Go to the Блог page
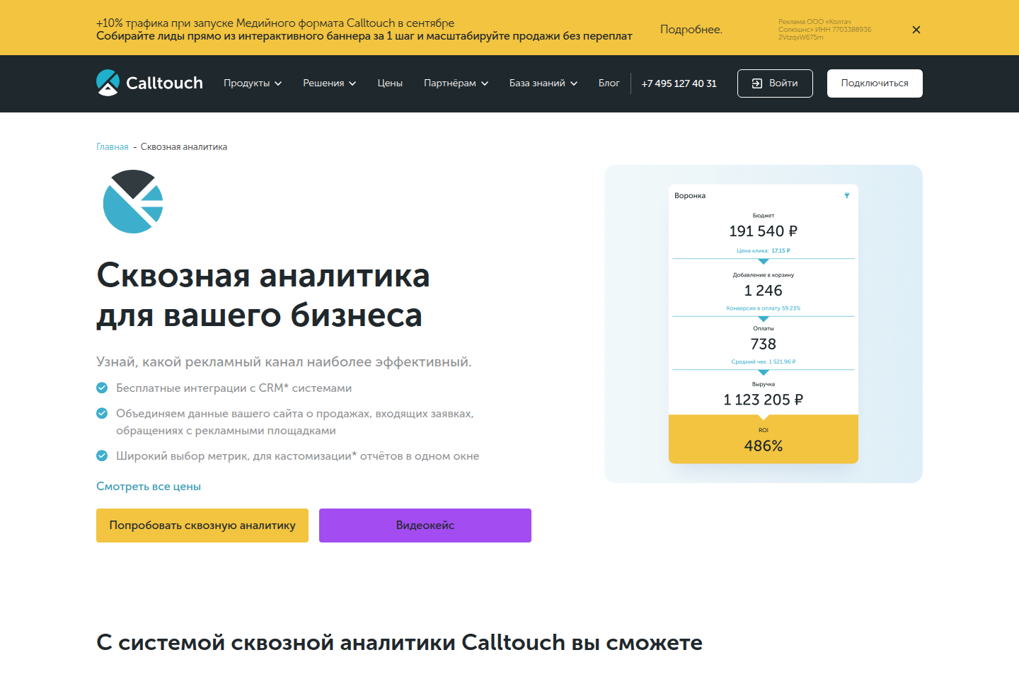 tap(609, 83)
